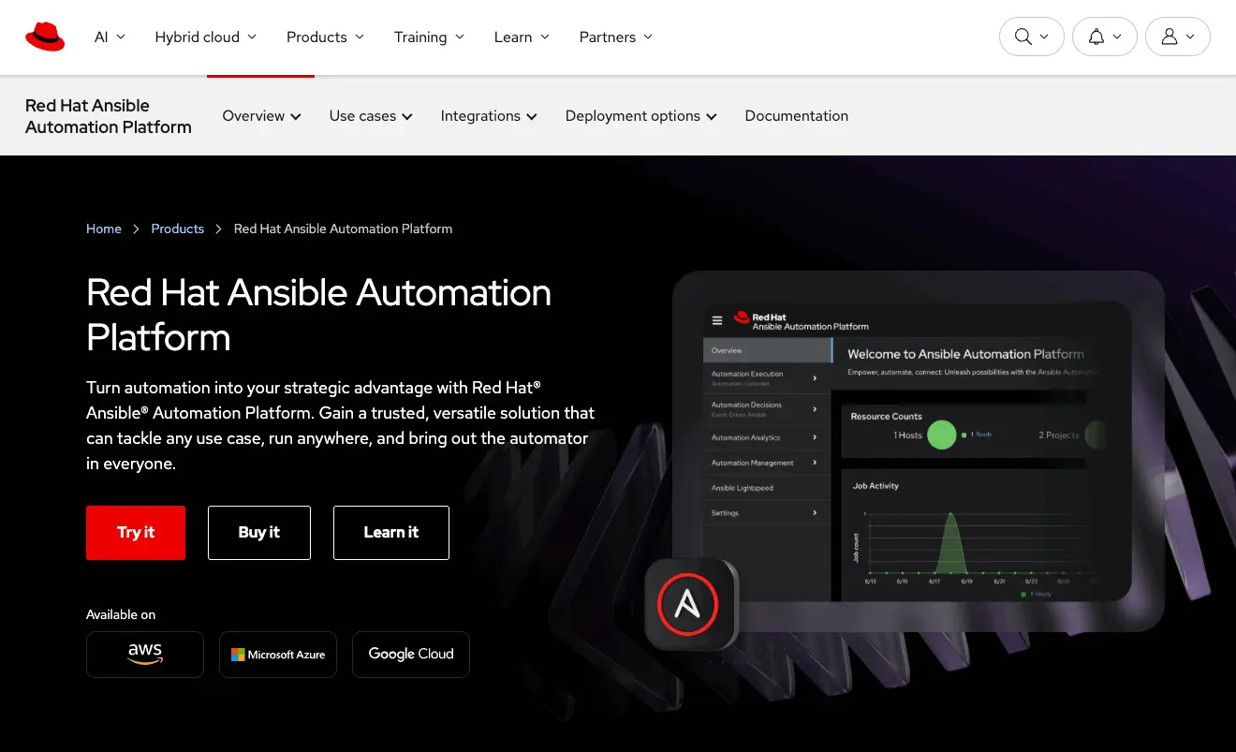Click Red Hat Ansible Automation Platform title link
Image resolution: width=1236 pixels, height=752 pixels.
coord(109,116)
